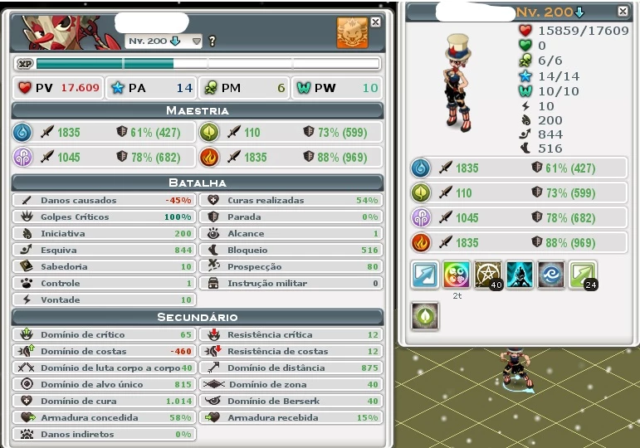
Task: Click the Maestria section header
Action: point(198,110)
